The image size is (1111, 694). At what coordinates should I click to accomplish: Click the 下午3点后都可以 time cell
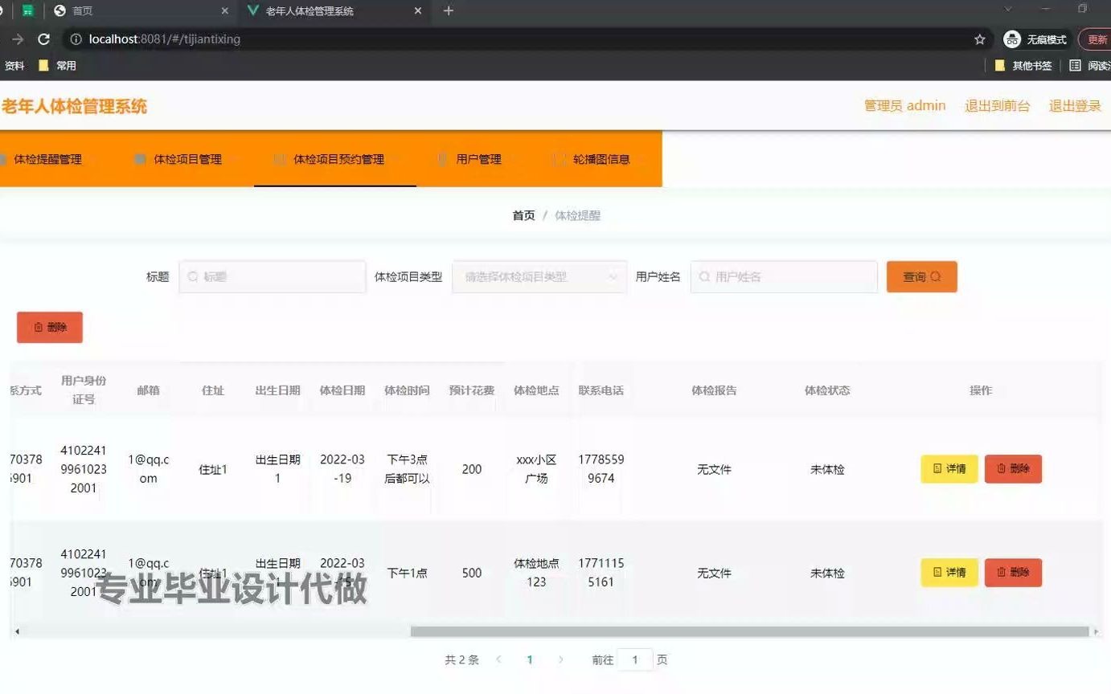[x=408, y=469]
